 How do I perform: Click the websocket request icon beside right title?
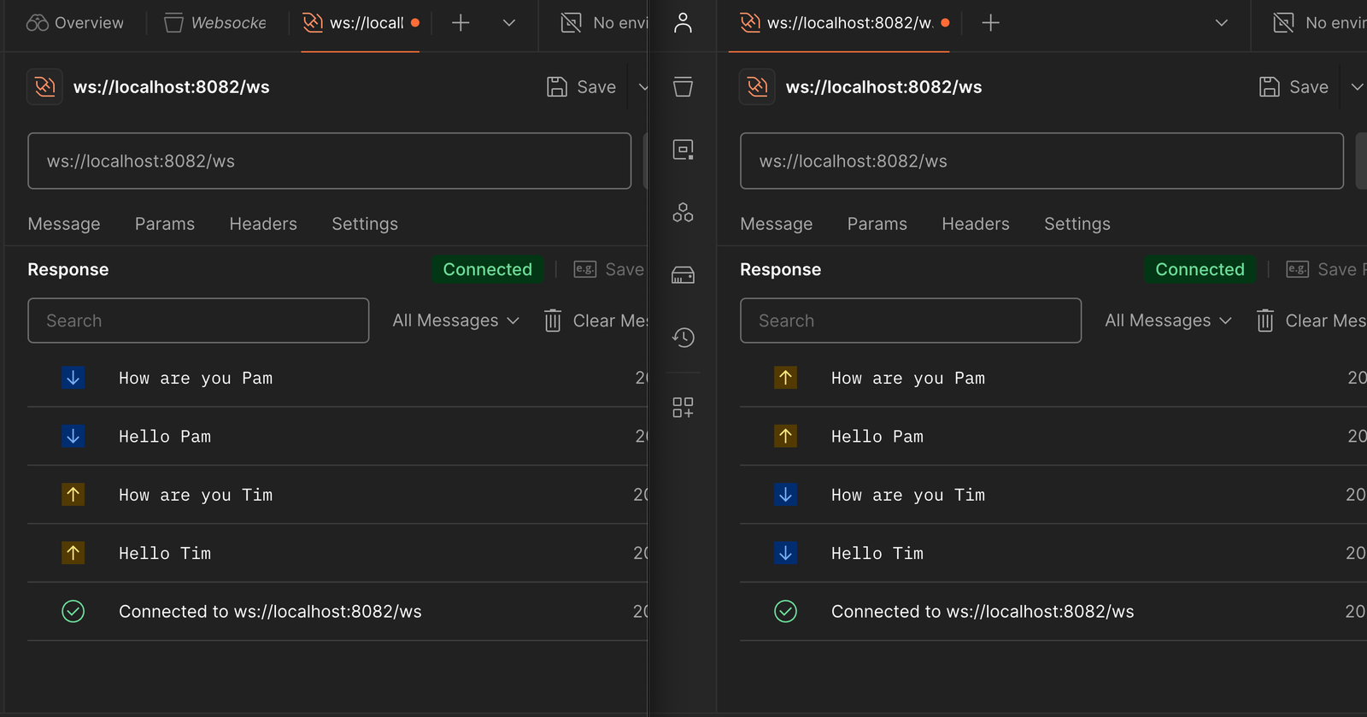(x=757, y=86)
